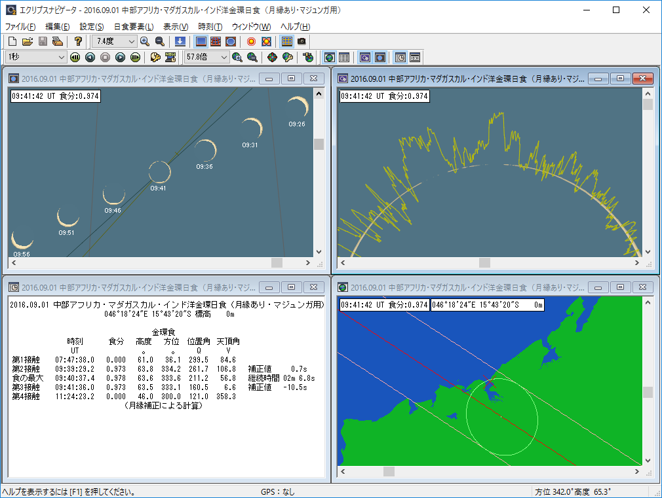
Task: Click the stop playback button
Action: coord(105,58)
